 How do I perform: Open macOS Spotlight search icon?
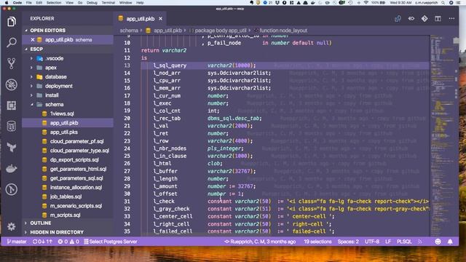point(443,2)
